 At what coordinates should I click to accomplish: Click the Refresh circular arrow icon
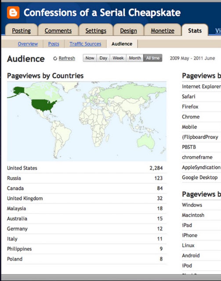click(x=55, y=58)
